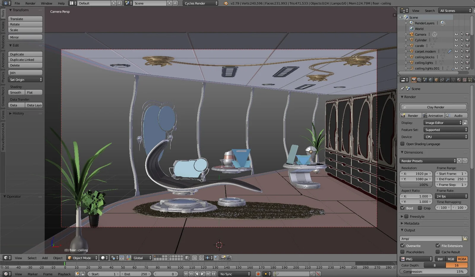Click the Translate button in Transform panel

[x=25, y=18]
